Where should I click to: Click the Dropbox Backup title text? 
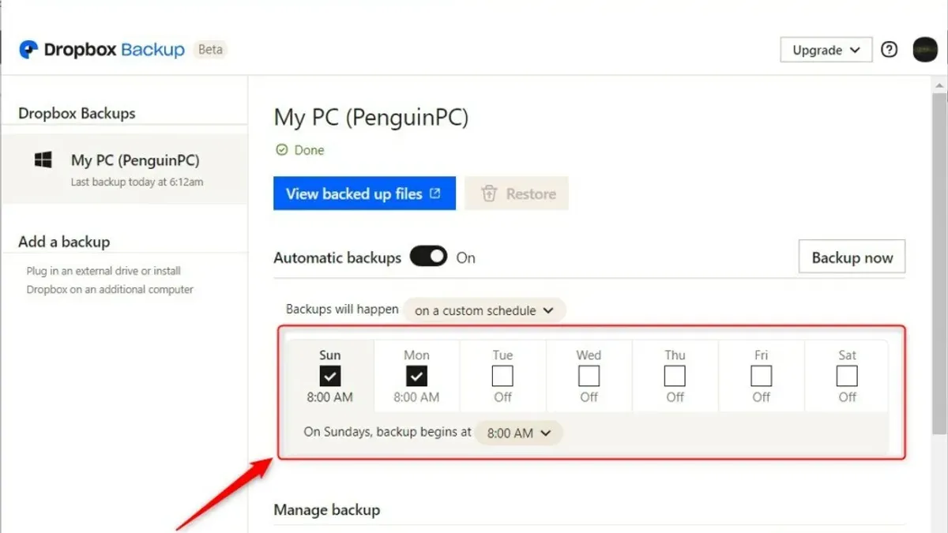[115, 50]
